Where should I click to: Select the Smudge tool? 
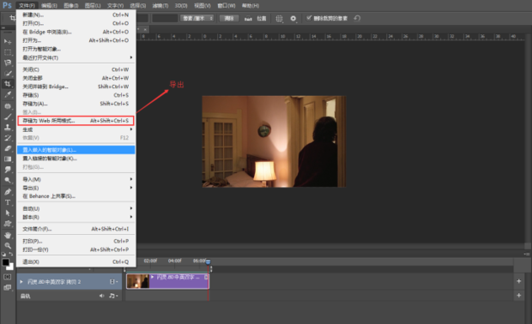[8, 170]
